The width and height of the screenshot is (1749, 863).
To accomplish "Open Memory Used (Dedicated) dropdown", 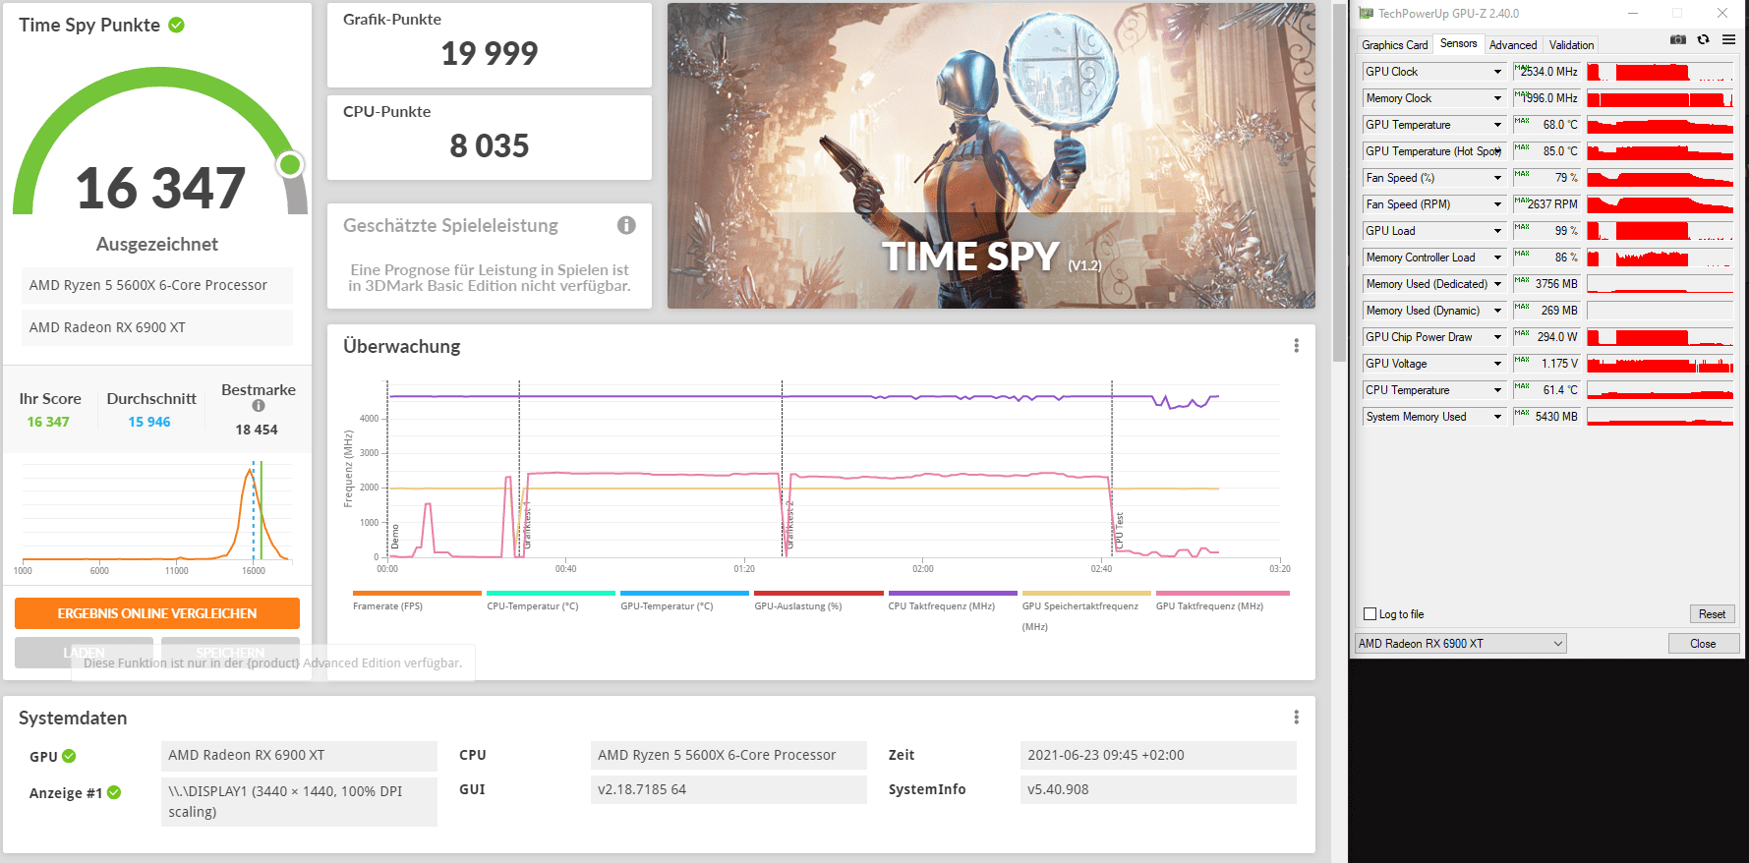I will point(1497,284).
